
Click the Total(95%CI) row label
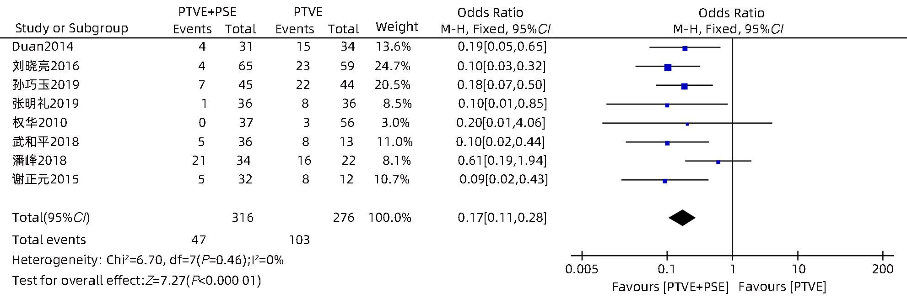coord(51,217)
